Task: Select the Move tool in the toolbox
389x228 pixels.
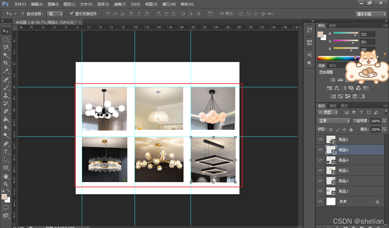Action: pyautogui.click(x=6, y=31)
